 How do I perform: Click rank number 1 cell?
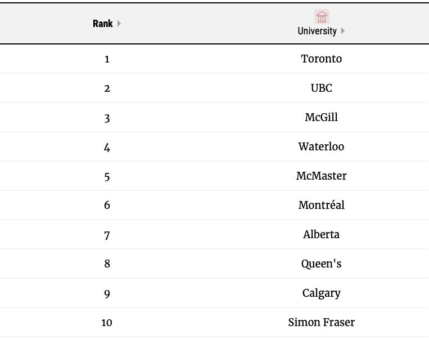point(107,59)
